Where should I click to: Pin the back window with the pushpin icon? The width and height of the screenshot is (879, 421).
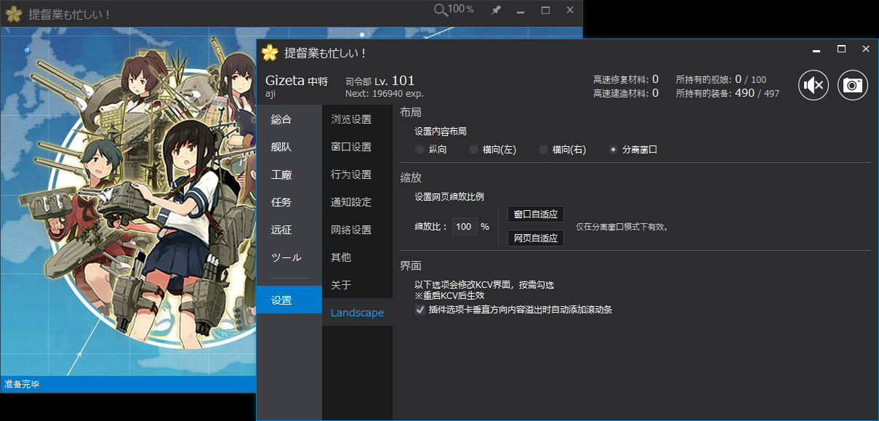pos(496,10)
